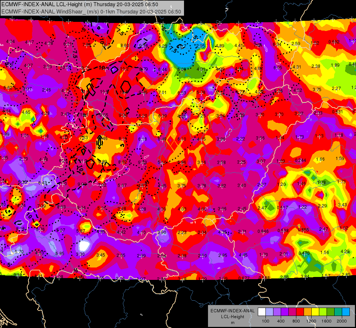The image size is (356, 328).
Task: Select the grid value 6.23
Action: [x=163, y=46]
